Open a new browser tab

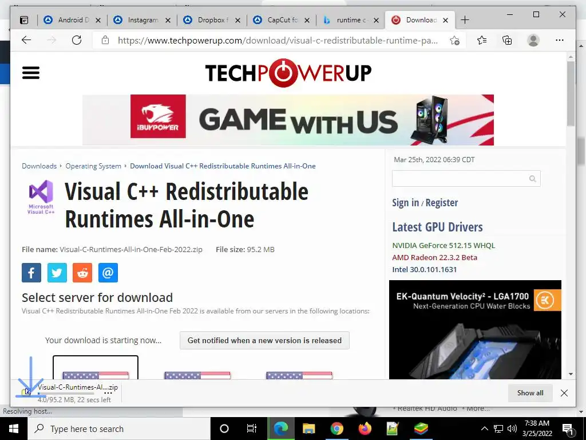click(465, 20)
